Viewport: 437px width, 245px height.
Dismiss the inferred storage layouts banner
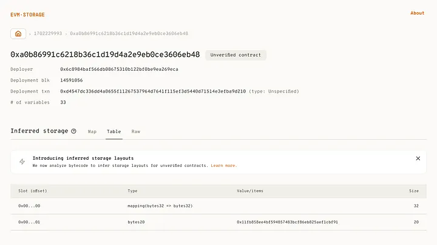pos(418,158)
